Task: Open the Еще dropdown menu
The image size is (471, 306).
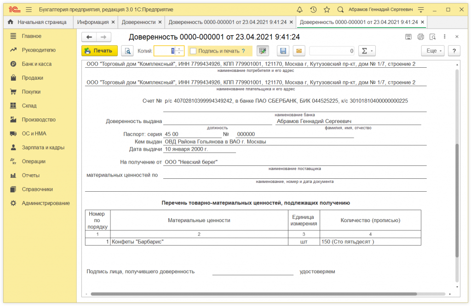Action: (x=432, y=51)
